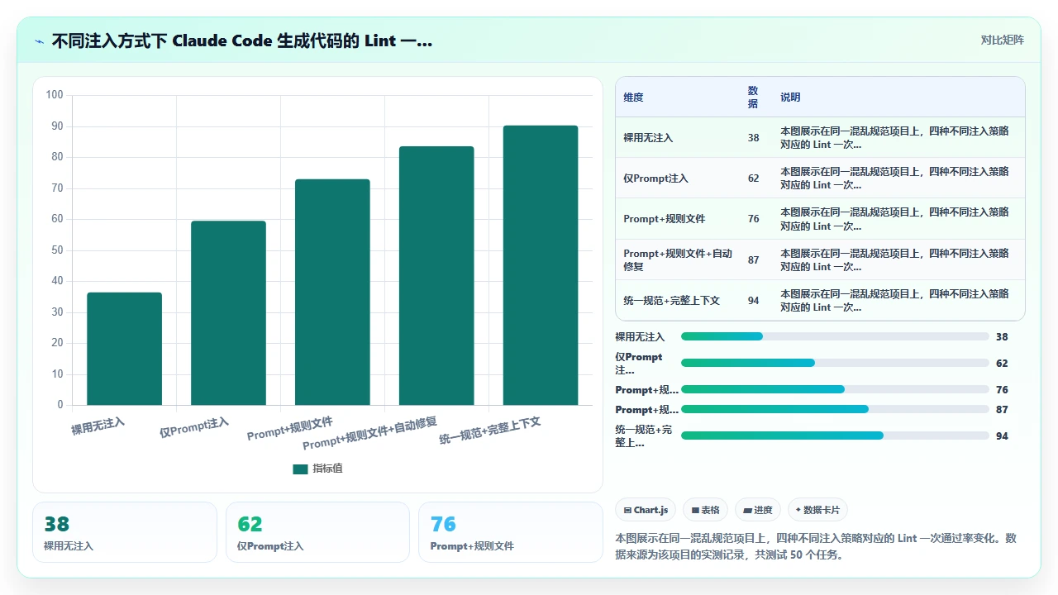Click the bar for 仅Prompt注入
The image size is (1058, 595).
228,313
